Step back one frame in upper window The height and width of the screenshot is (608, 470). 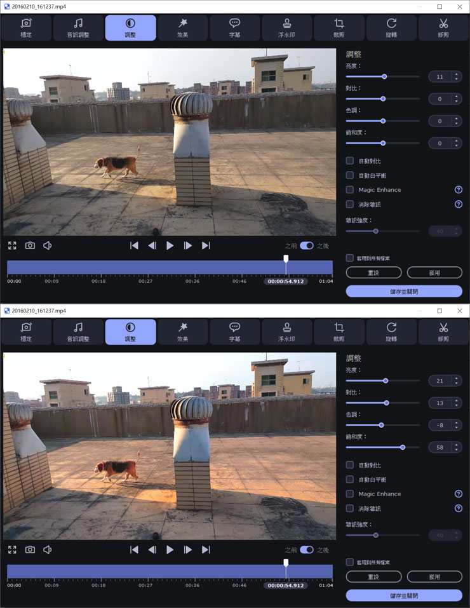(152, 245)
